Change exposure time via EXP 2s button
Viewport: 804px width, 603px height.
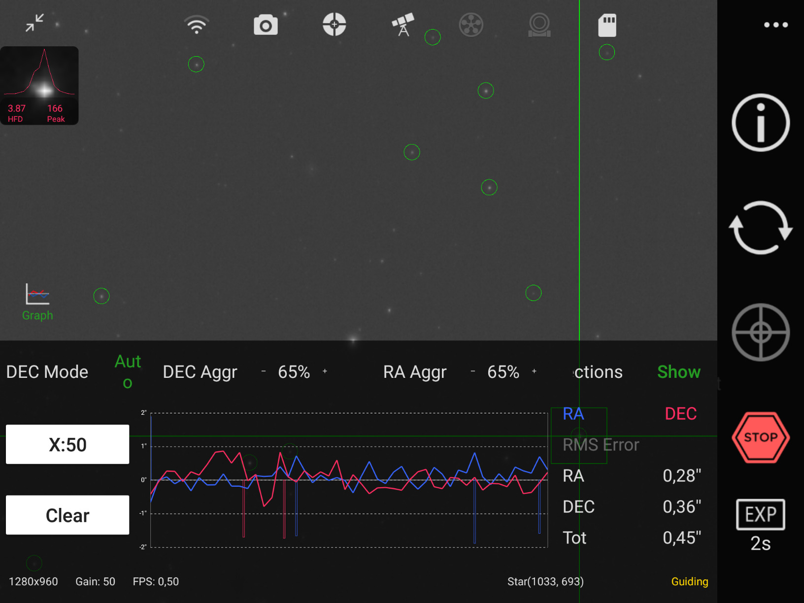[761, 525]
